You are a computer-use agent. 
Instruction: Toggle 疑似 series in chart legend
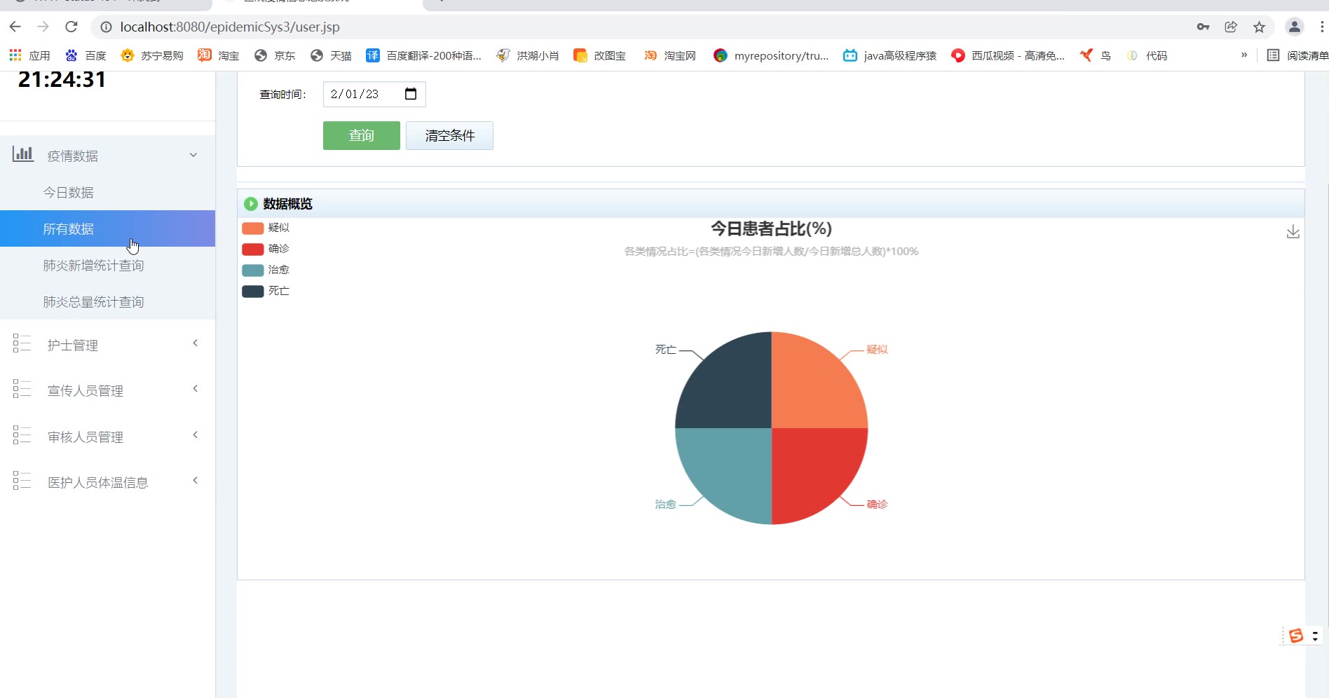coord(266,228)
